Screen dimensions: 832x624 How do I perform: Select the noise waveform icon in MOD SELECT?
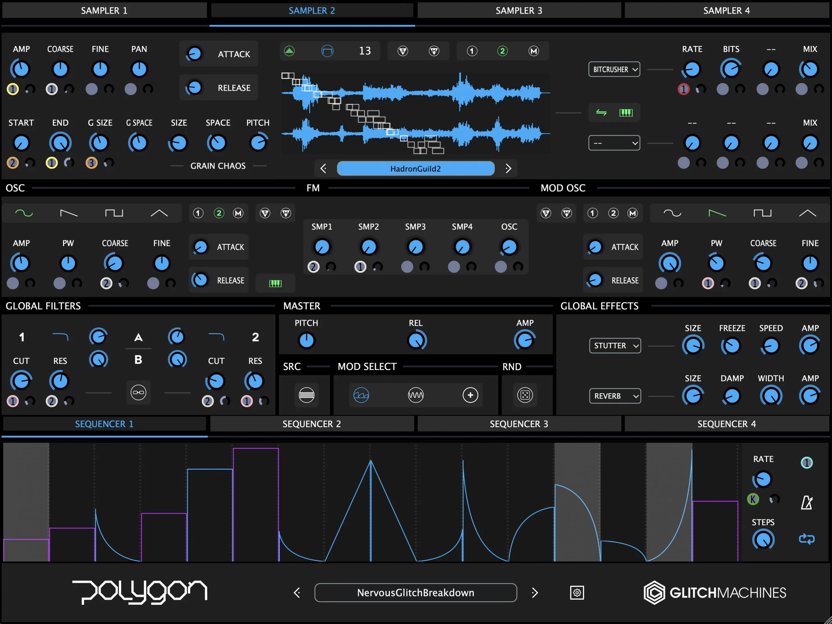coord(416,395)
